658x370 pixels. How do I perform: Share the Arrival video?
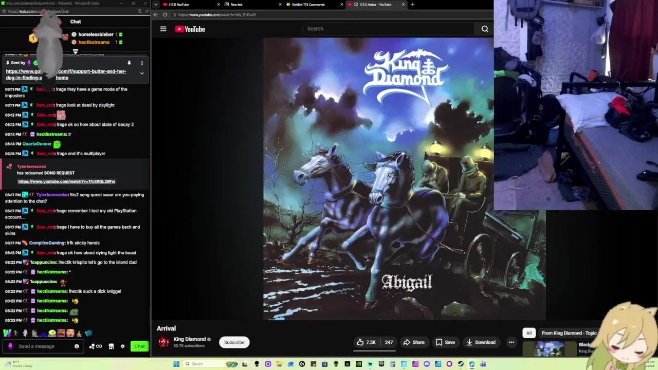pos(414,342)
